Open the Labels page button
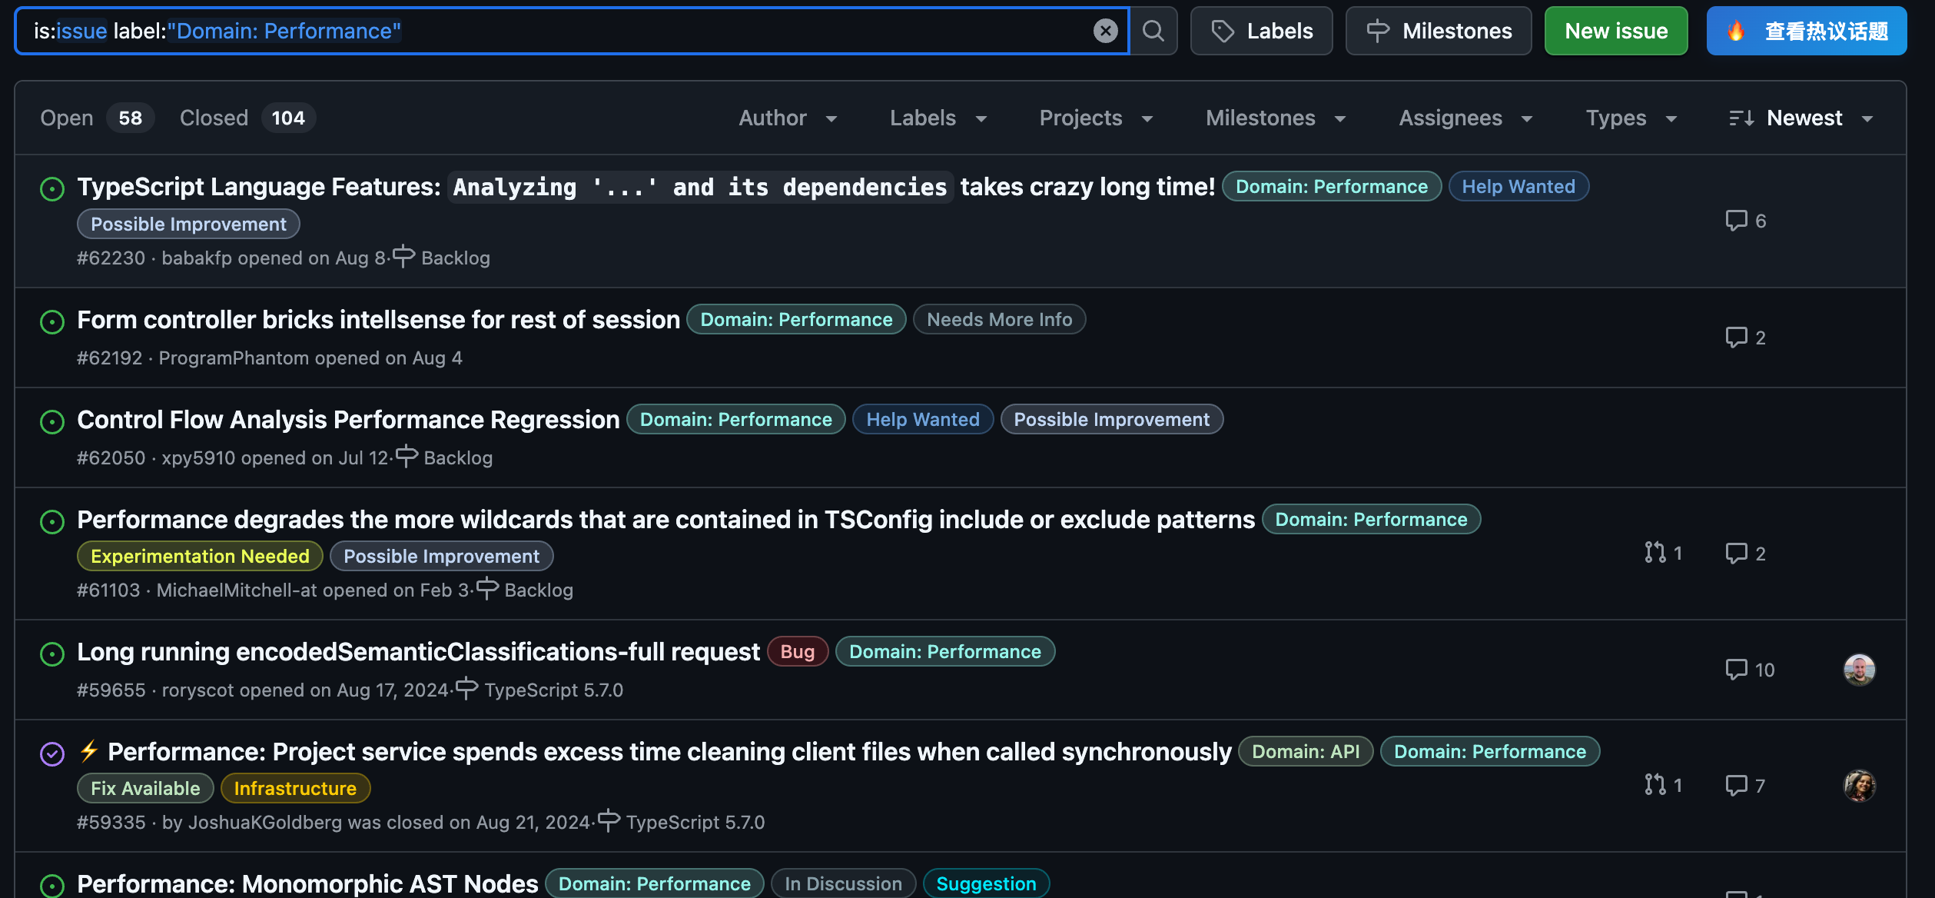Screen dimensions: 1935x898 click(1261, 31)
